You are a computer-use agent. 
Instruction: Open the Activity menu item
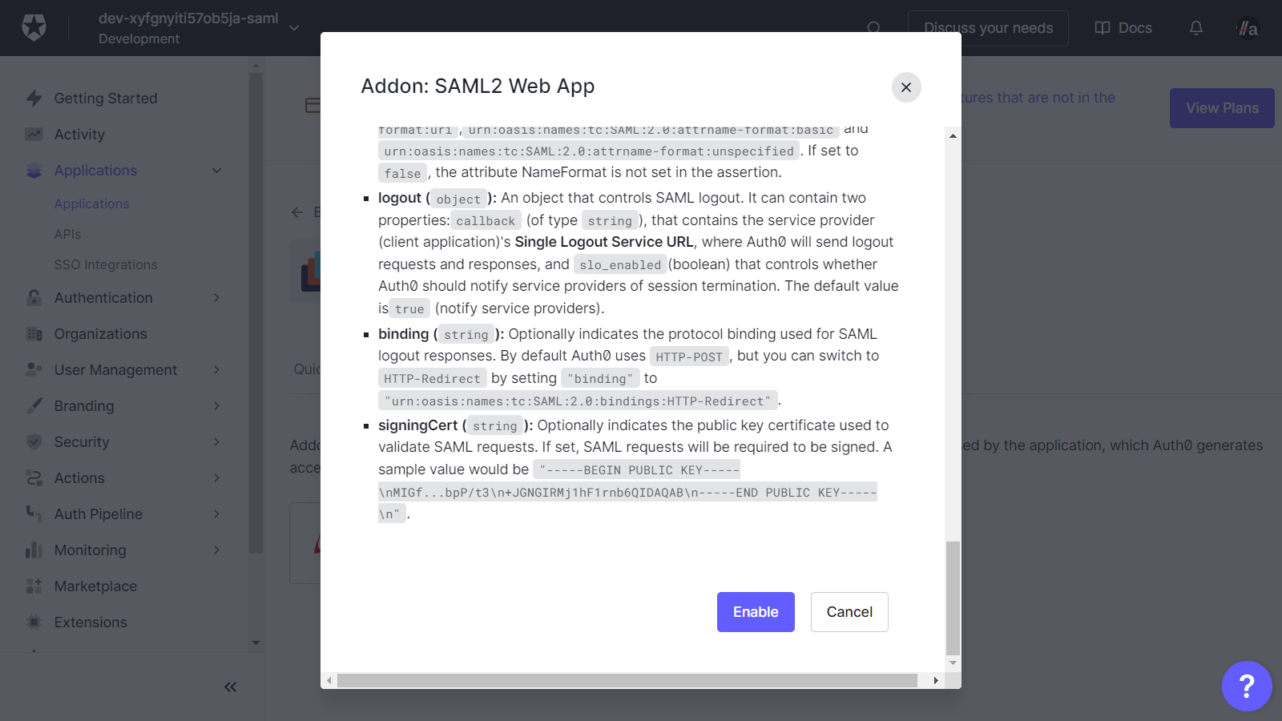tap(79, 135)
